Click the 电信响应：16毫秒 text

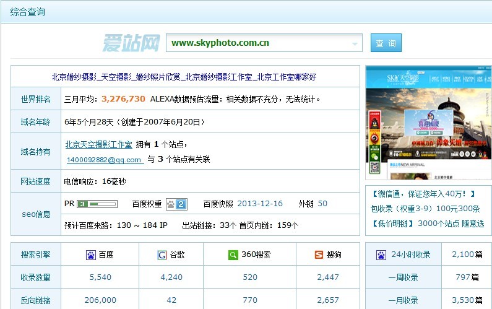point(95,181)
